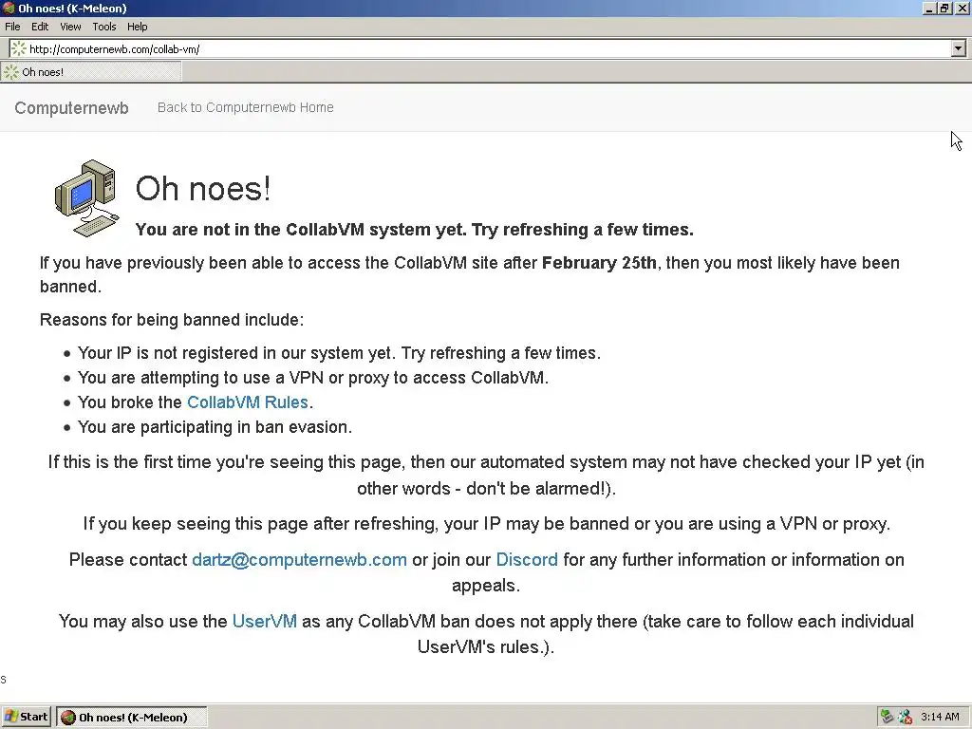Click the Computernewb brand link
This screenshot has width=972, height=729.
71,108
